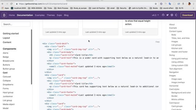Open the Apps shortcut in bookmarks bar
This screenshot has height=110, width=196.
[x=5, y=8]
